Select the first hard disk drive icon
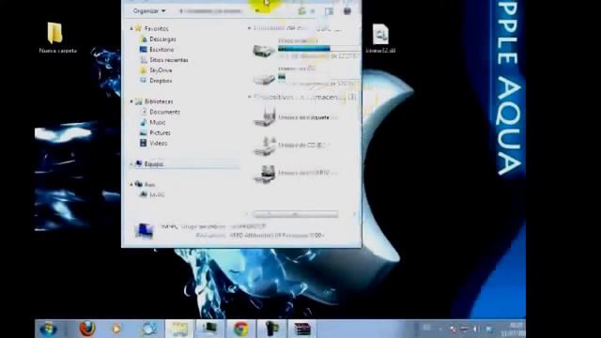 [x=264, y=51]
